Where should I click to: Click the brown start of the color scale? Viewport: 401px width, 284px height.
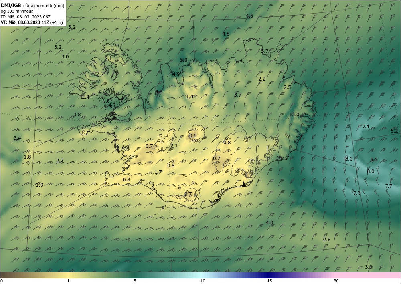click(8, 275)
